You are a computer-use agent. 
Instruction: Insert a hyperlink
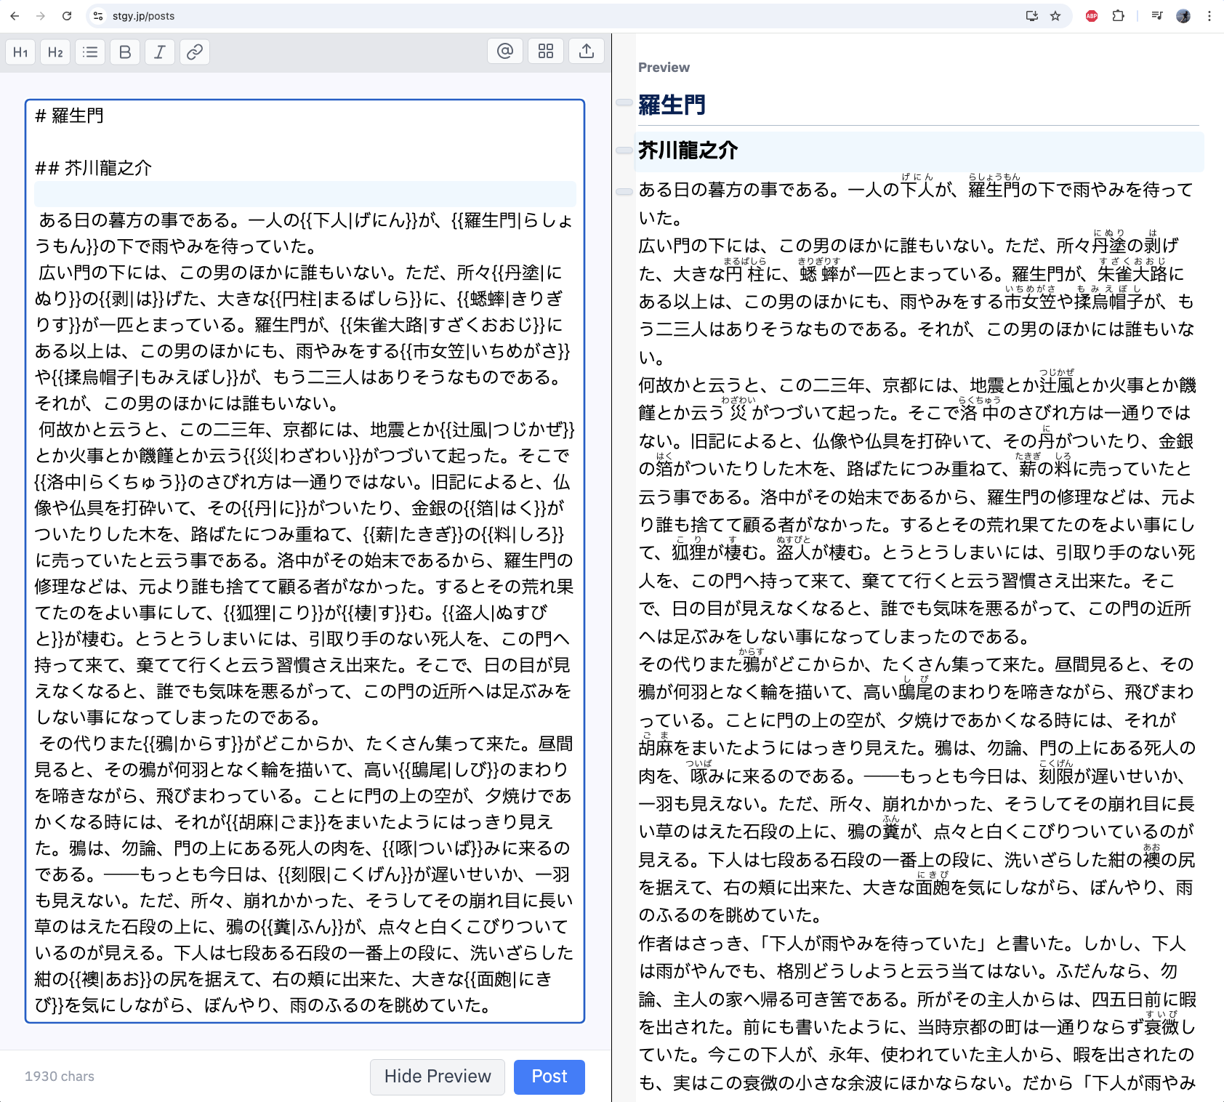point(195,52)
